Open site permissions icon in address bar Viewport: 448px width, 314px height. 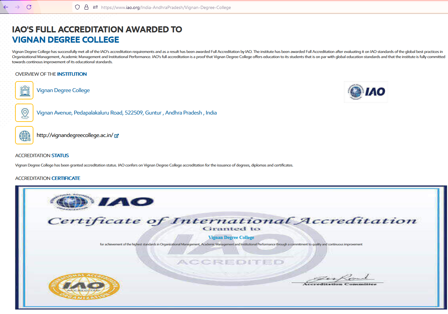click(x=95, y=7)
